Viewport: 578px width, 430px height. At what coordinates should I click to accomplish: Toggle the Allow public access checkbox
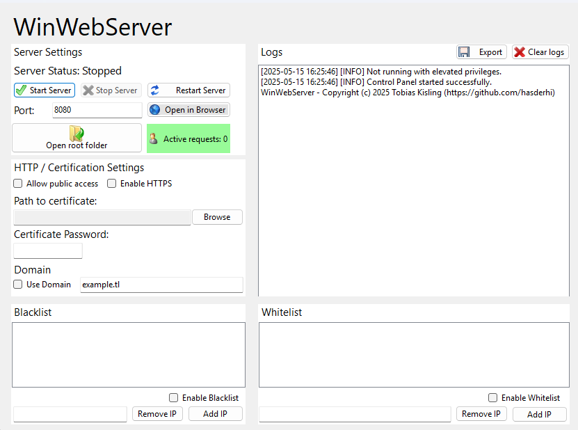17,183
